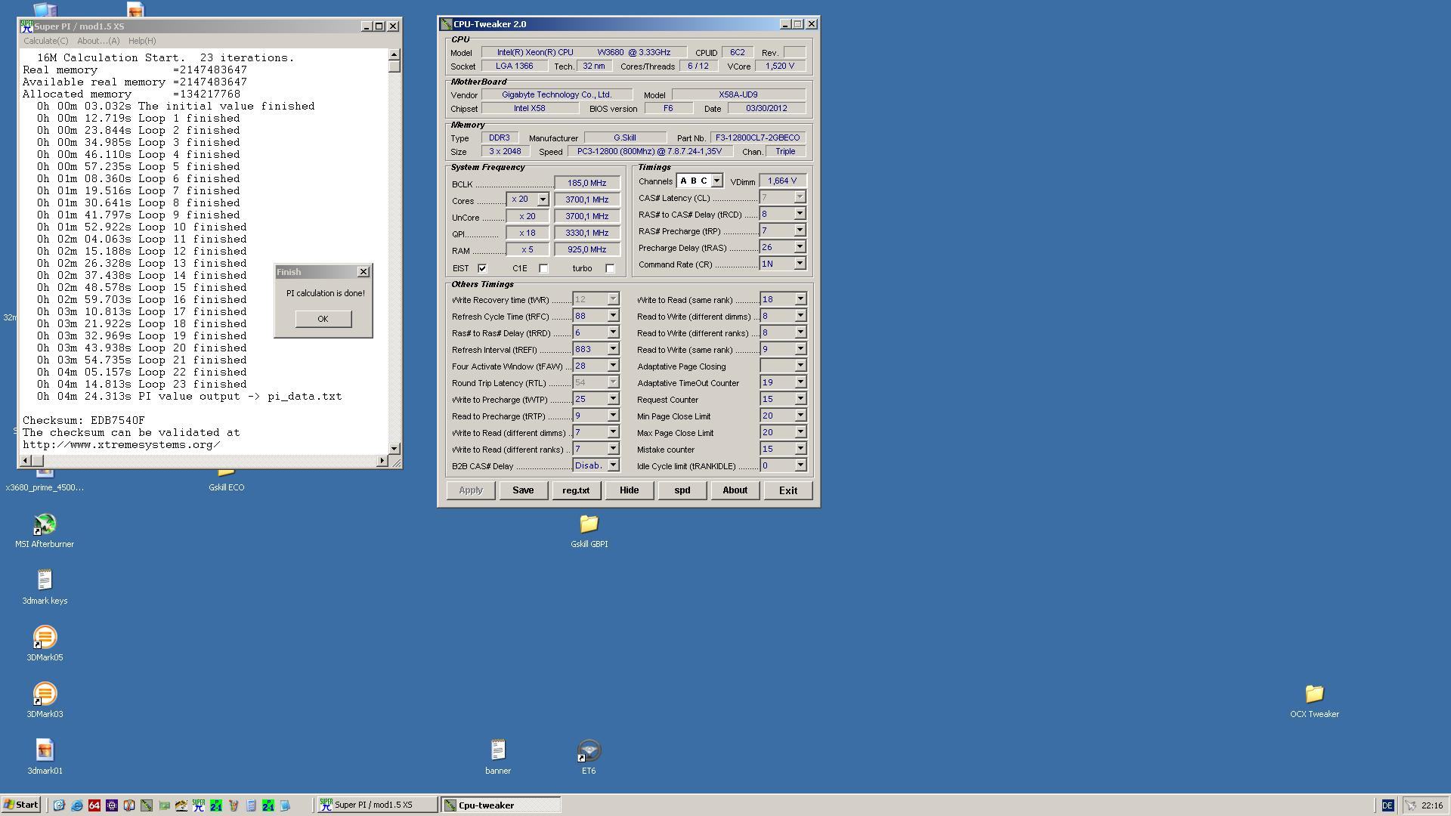
Task: Expand the Precharge Delay (tRAS) dropdown
Action: pos(800,247)
